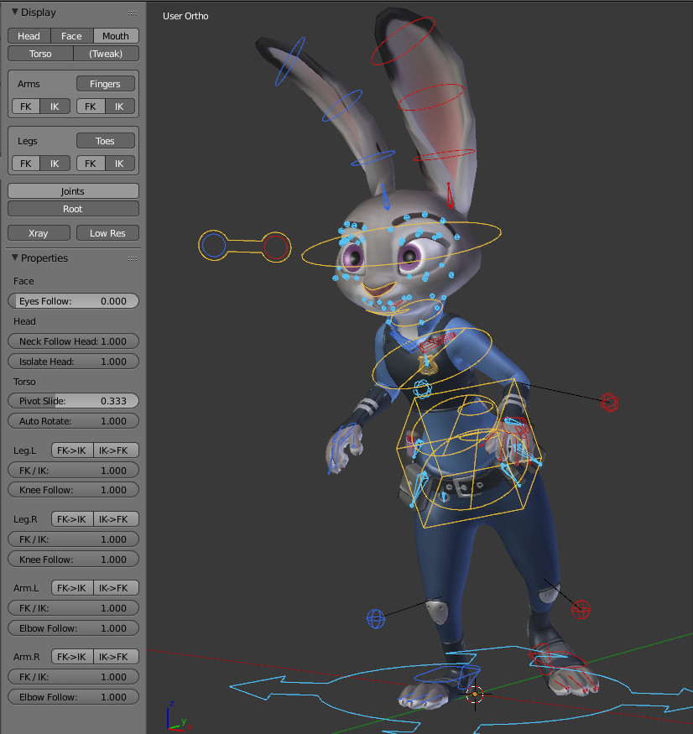Select the blue knee pole target sphere

376,619
